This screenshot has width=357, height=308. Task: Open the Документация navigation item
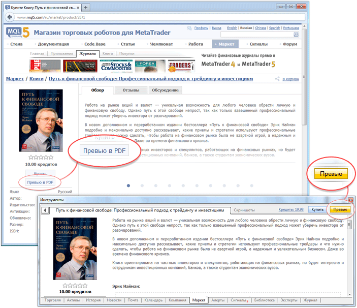53,44
